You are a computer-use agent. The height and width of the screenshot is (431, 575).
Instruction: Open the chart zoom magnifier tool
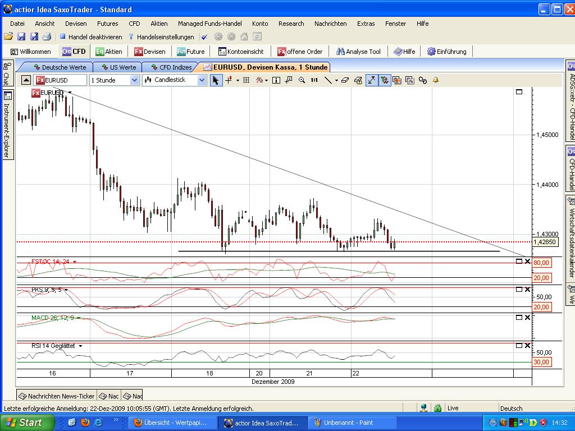pos(302,80)
